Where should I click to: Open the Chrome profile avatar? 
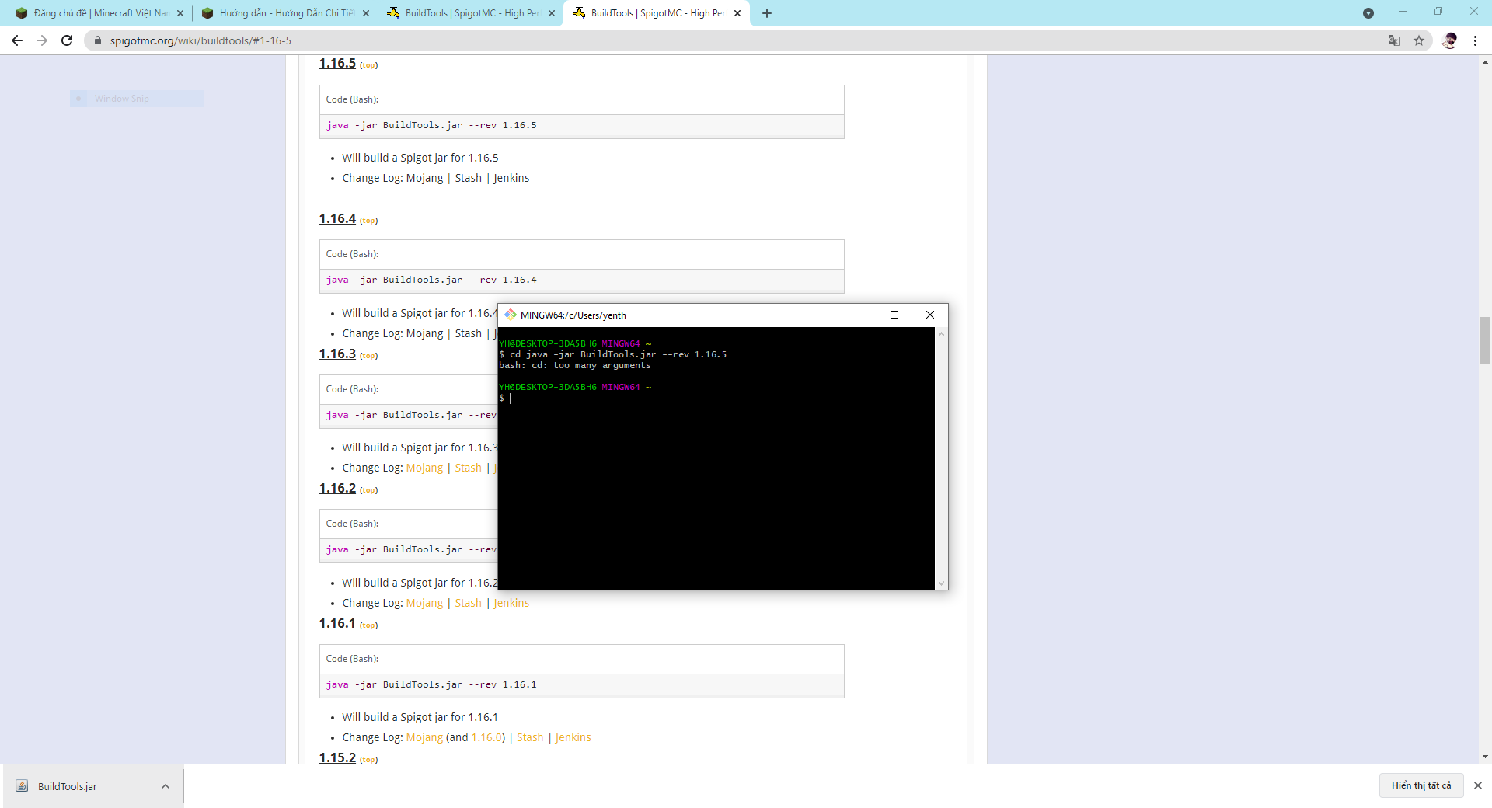(1449, 40)
